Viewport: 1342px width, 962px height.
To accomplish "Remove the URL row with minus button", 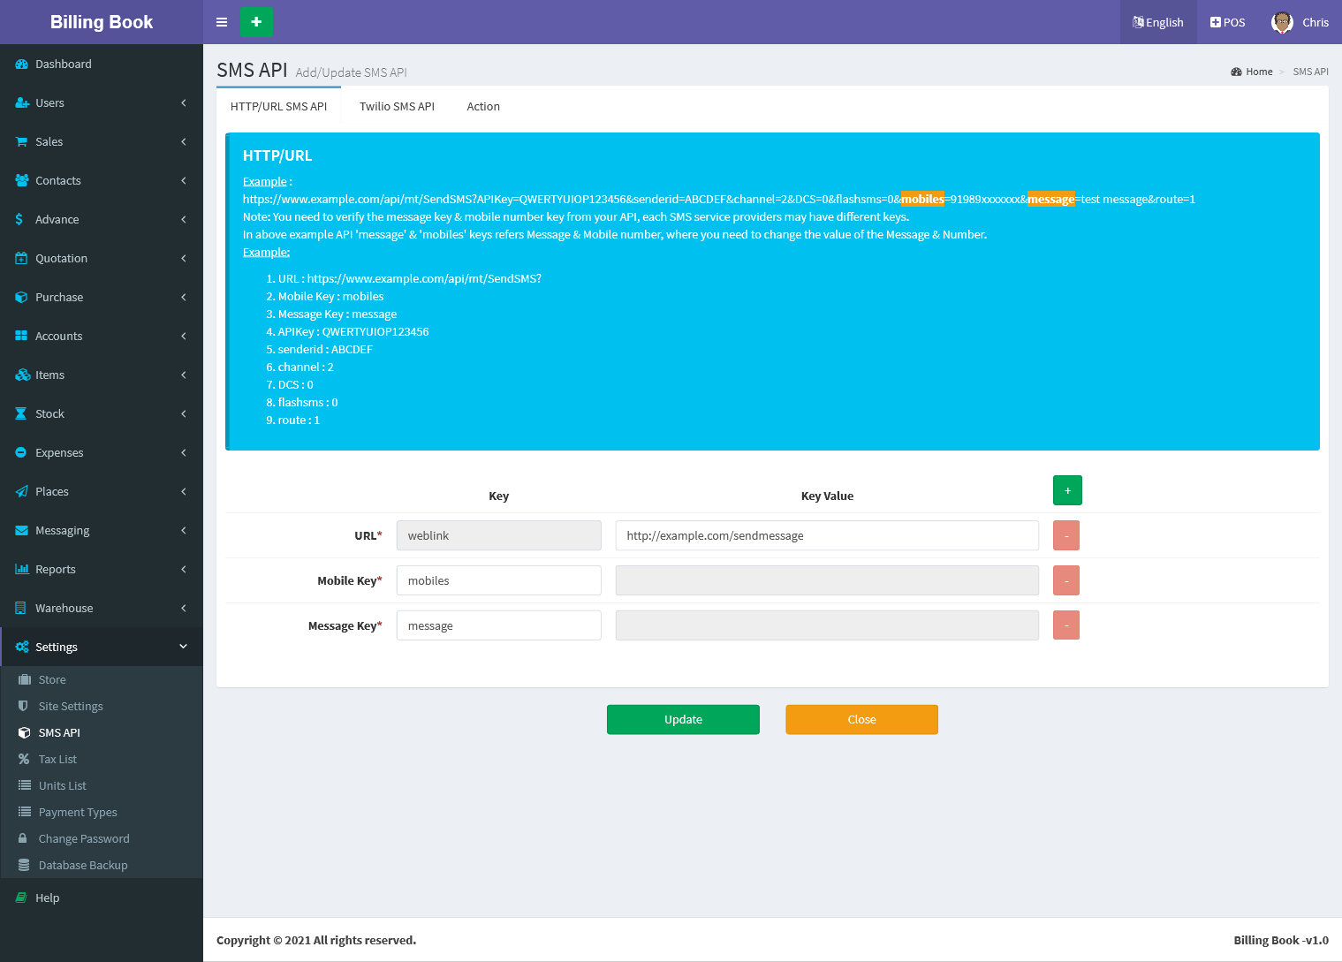I will pos(1066,536).
